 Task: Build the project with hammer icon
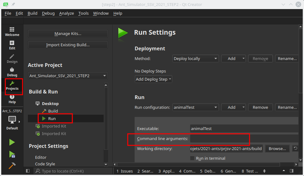coord(12,166)
